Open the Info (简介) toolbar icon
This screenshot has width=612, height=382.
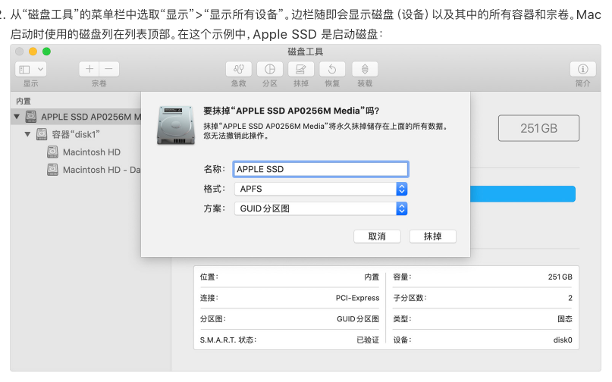582,70
